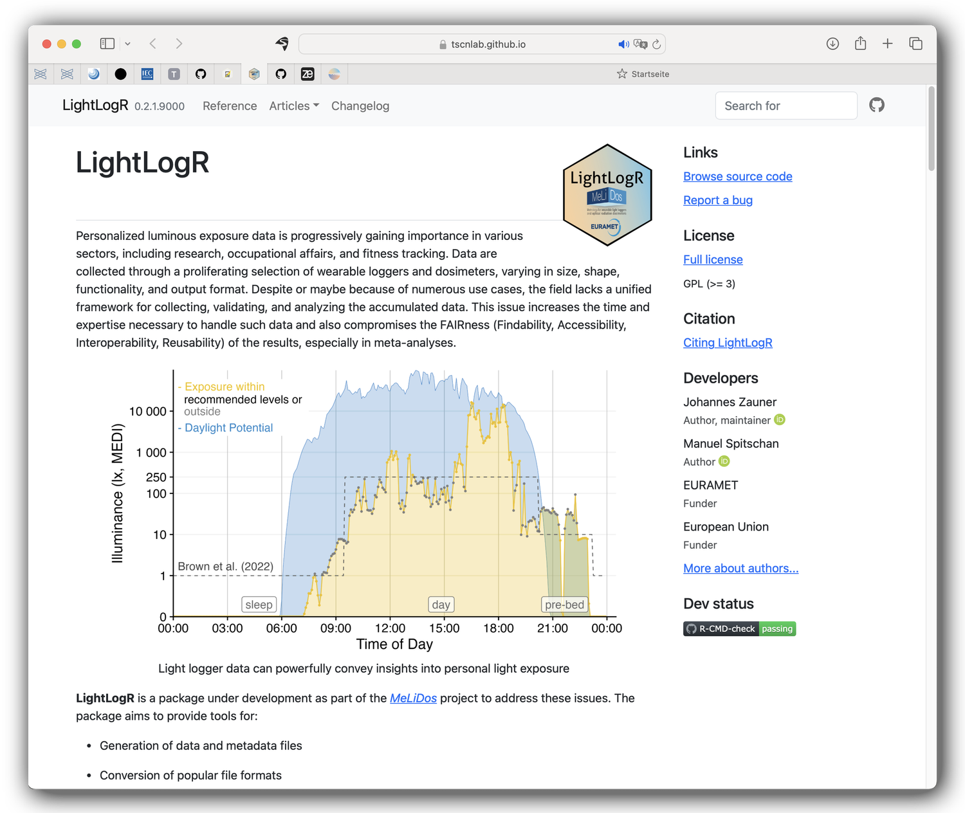
Task: Open Johannes Zauner's ORCID icon
Action: click(780, 419)
